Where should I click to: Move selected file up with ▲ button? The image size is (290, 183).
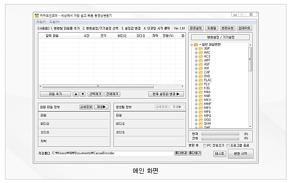coord(76,94)
